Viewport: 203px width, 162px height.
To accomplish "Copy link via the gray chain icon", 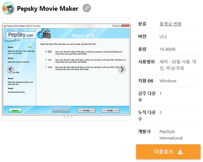I will 87,8.
